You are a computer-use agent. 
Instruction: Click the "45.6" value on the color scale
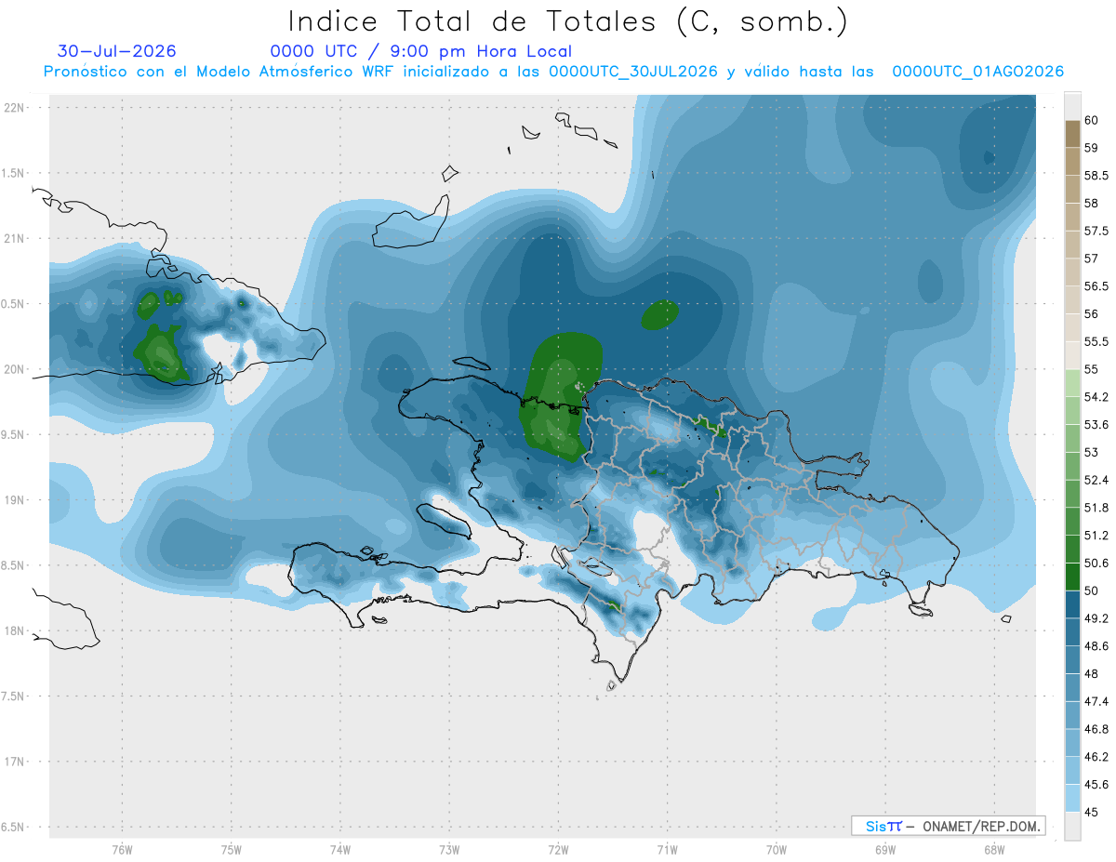pyautogui.click(x=1096, y=785)
